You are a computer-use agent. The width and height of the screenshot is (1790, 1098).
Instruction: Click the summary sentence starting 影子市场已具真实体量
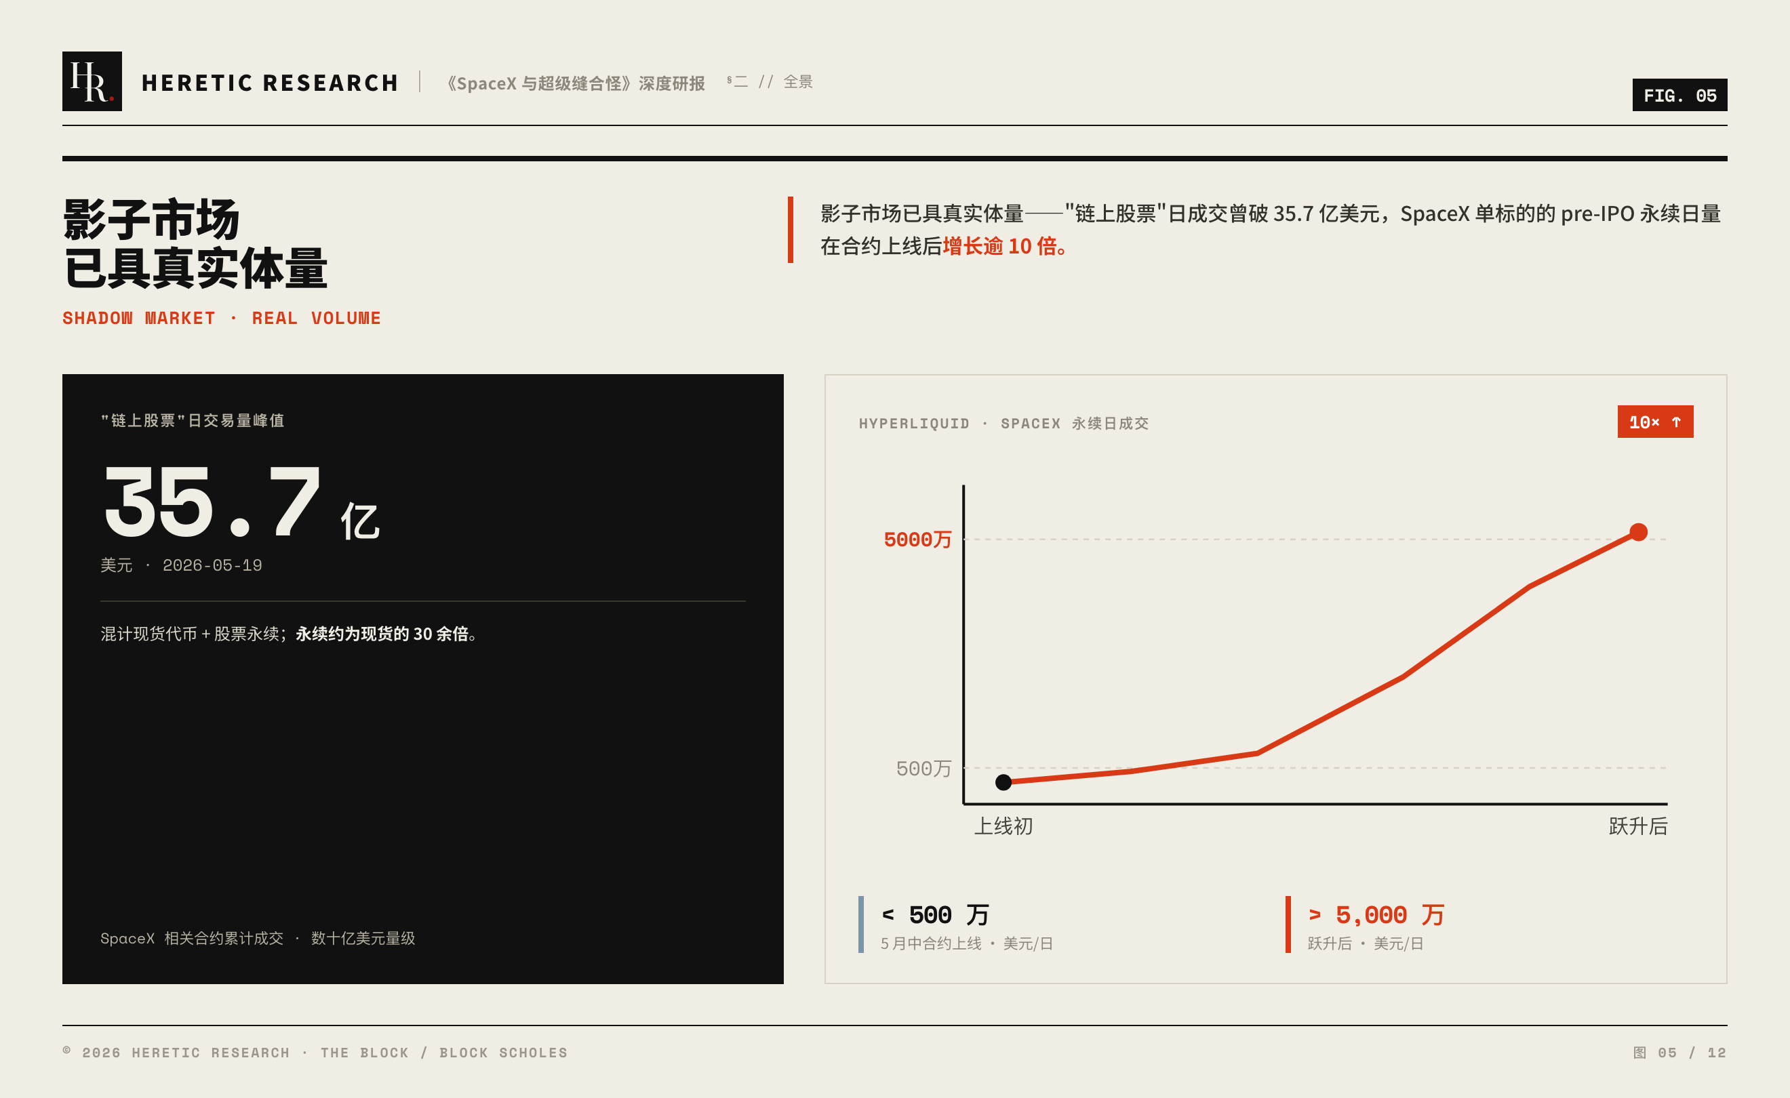pos(1271,230)
